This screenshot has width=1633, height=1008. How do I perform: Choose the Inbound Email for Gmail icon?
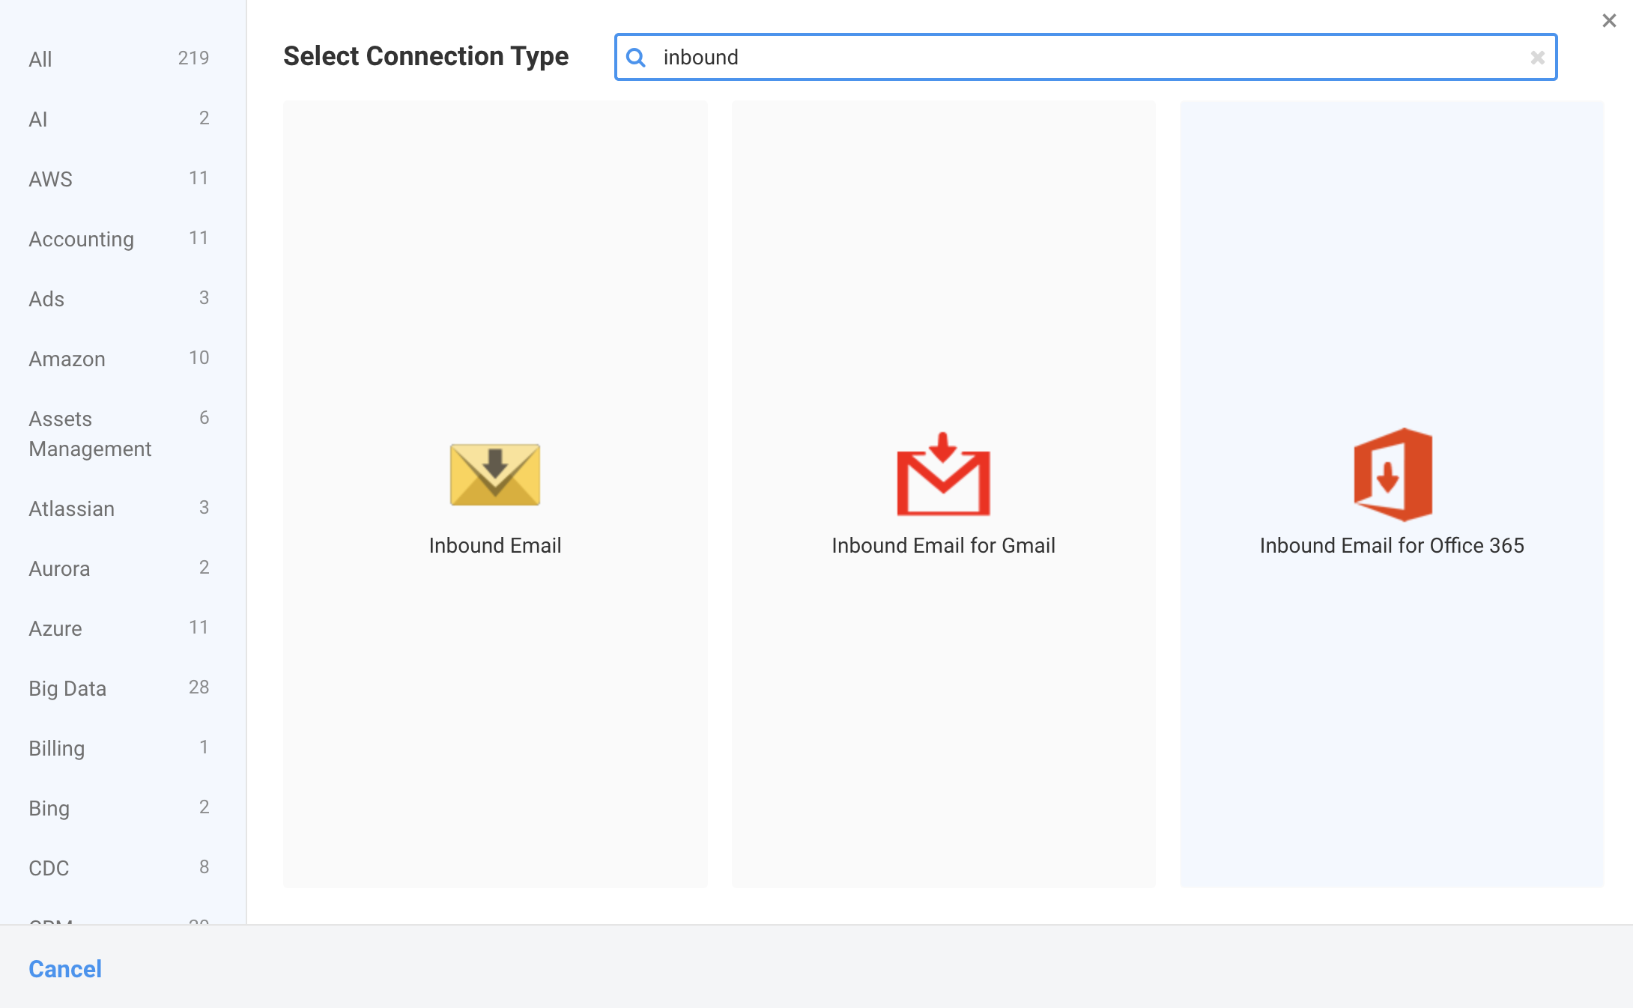943,475
